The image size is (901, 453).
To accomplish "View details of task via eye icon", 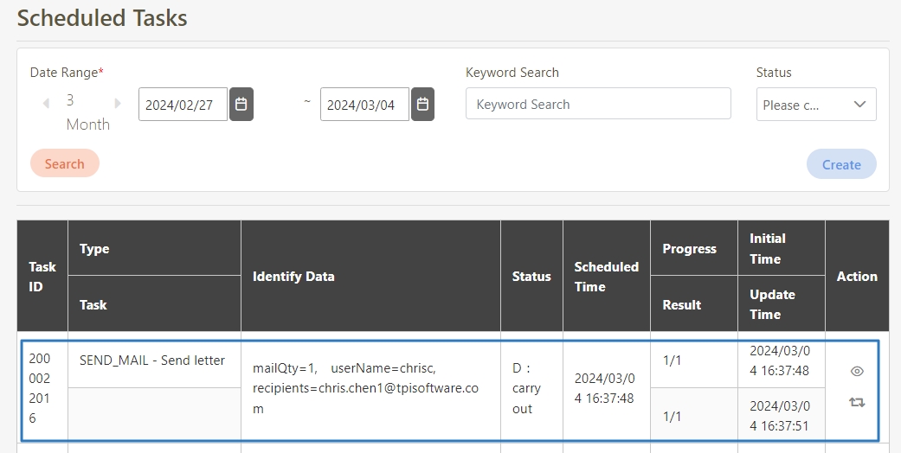I will pyautogui.click(x=857, y=371).
